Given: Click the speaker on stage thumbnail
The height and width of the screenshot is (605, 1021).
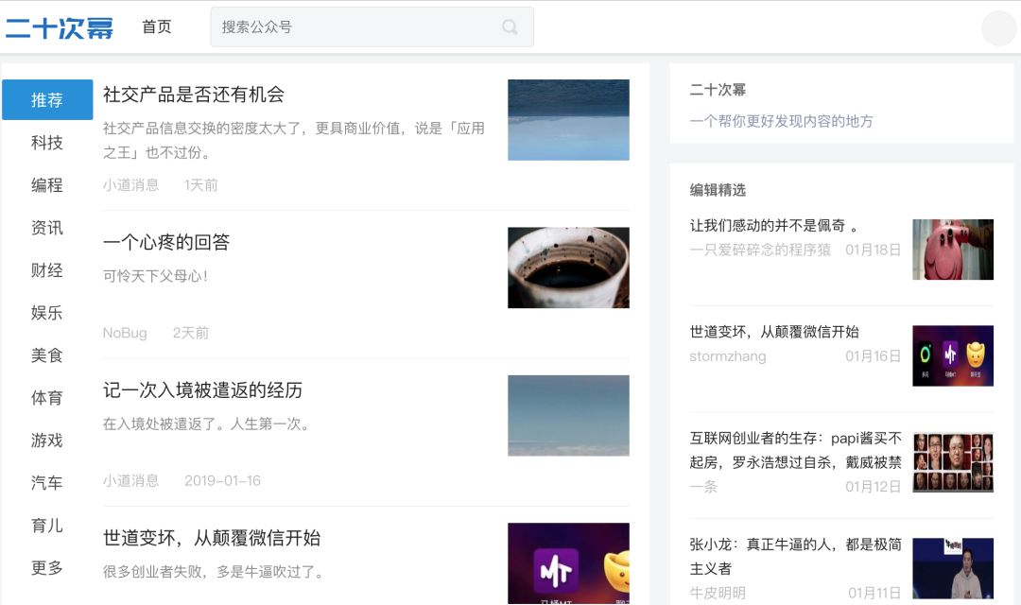Looking at the screenshot, I should (953, 568).
